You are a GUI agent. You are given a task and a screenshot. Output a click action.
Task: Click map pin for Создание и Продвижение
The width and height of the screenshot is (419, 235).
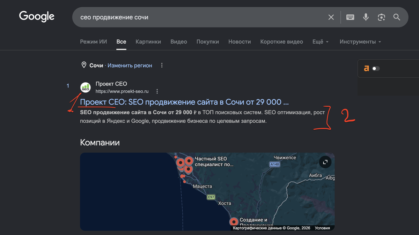234,221
